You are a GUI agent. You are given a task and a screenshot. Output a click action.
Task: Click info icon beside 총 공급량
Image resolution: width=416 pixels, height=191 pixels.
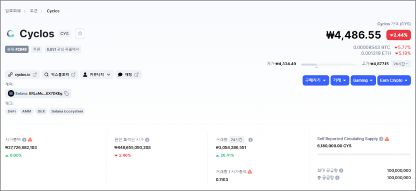click(337, 178)
